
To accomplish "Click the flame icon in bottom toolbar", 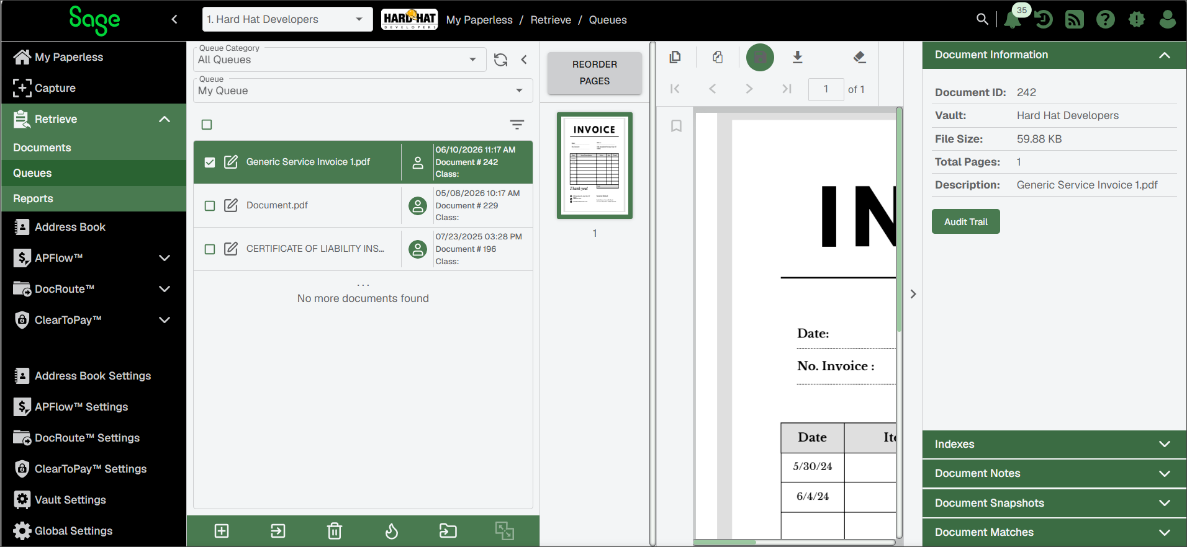I will (x=392, y=531).
